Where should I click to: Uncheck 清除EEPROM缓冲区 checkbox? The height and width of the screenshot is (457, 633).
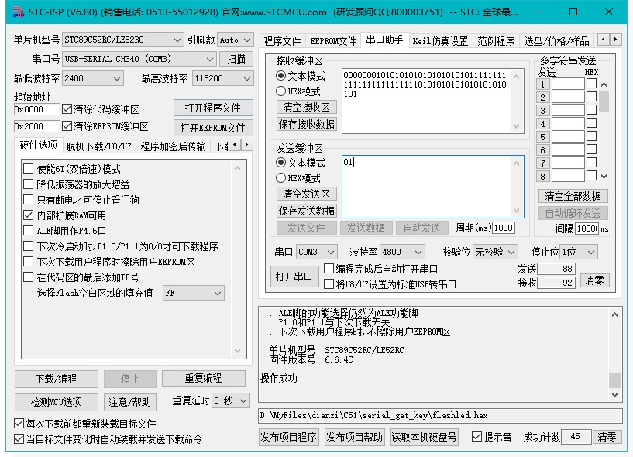click(x=67, y=126)
